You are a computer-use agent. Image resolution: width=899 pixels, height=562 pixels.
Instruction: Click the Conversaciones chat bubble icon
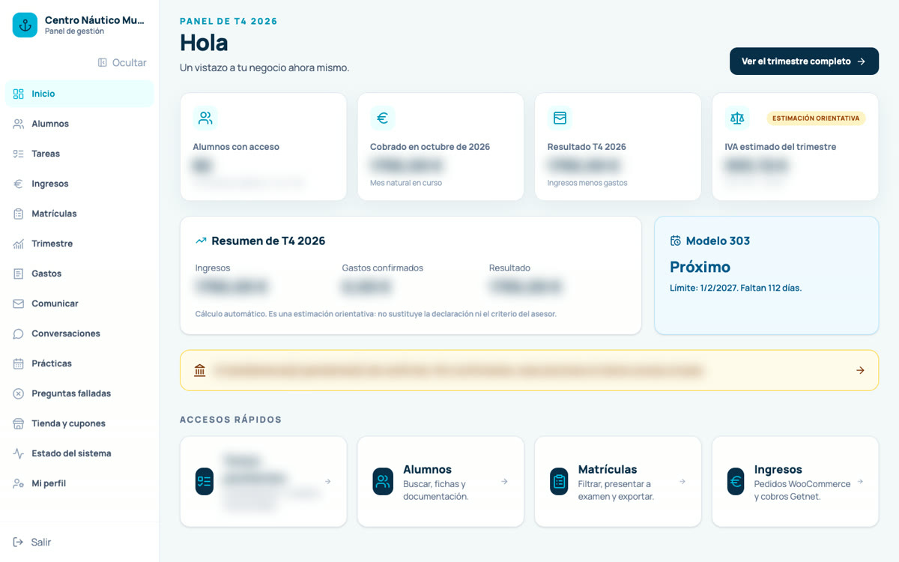[x=19, y=333]
